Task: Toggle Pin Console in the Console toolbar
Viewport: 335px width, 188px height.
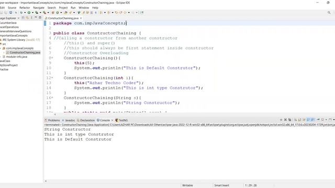Action: [318, 120]
